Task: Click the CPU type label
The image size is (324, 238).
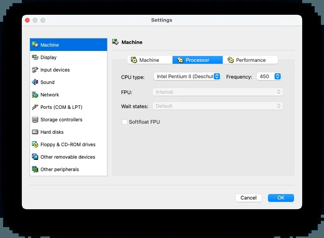Action: tap(133, 77)
